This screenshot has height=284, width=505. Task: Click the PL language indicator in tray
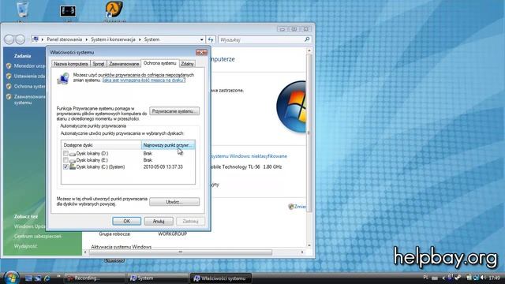(426, 278)
